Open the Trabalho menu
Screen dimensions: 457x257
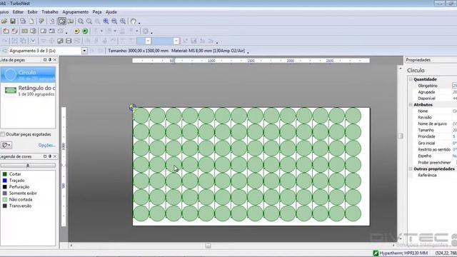[x=50, y=12]
